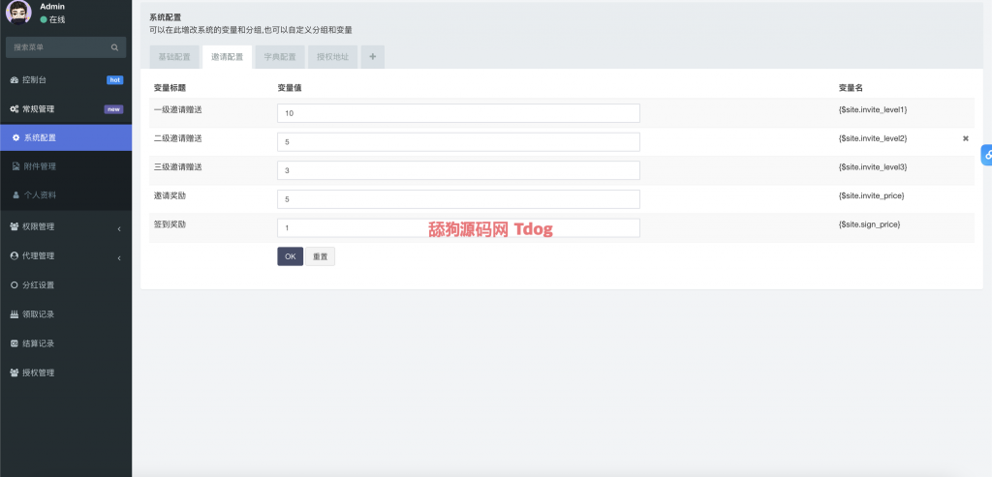Click the blue link icon at right edge
This screenshot has width=992, height=477.
pos(985,154)
